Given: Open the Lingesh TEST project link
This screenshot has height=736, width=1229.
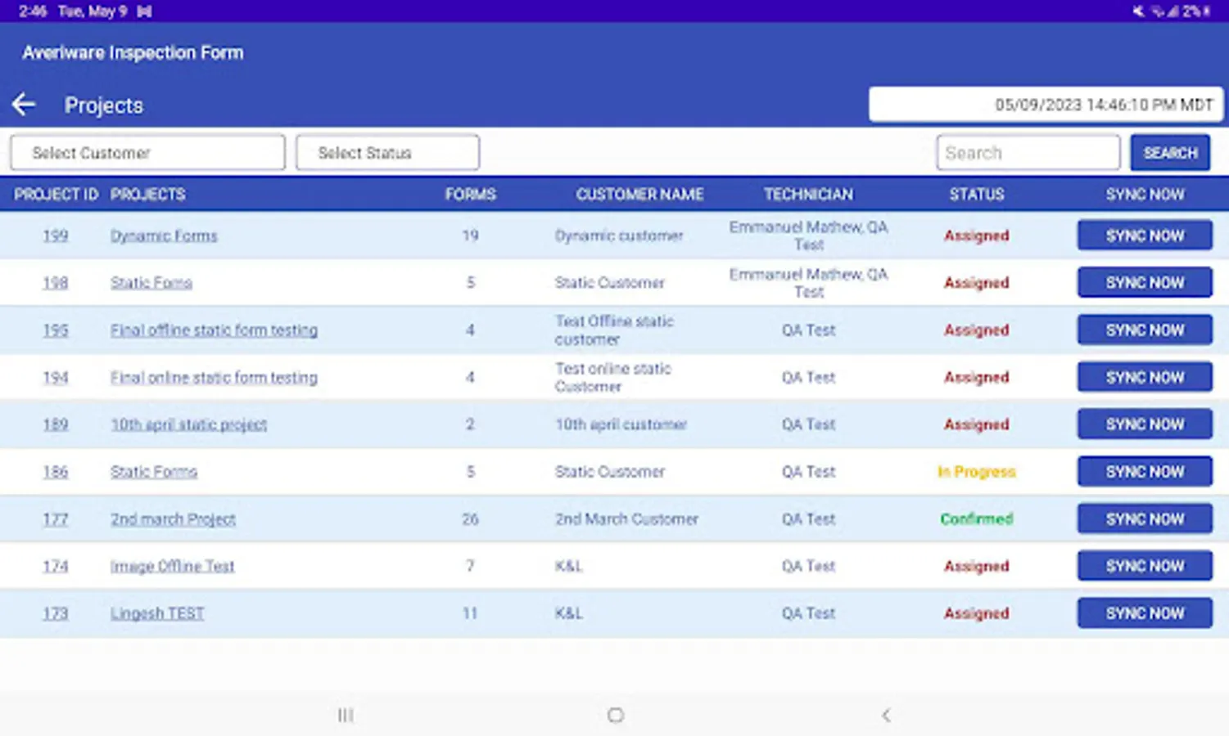Looking at the screenshot, I should click(157, 613).
